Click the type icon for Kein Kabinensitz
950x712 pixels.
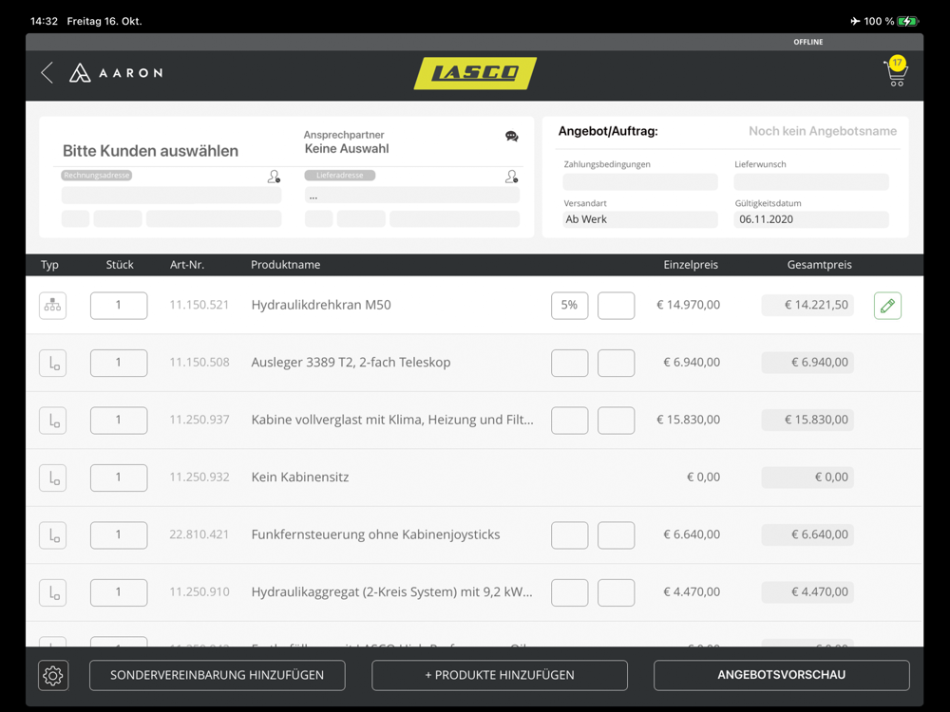[52, 478]
